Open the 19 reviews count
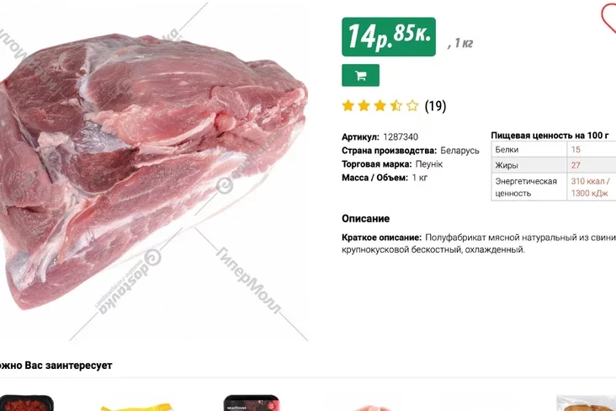 [435, 106]
